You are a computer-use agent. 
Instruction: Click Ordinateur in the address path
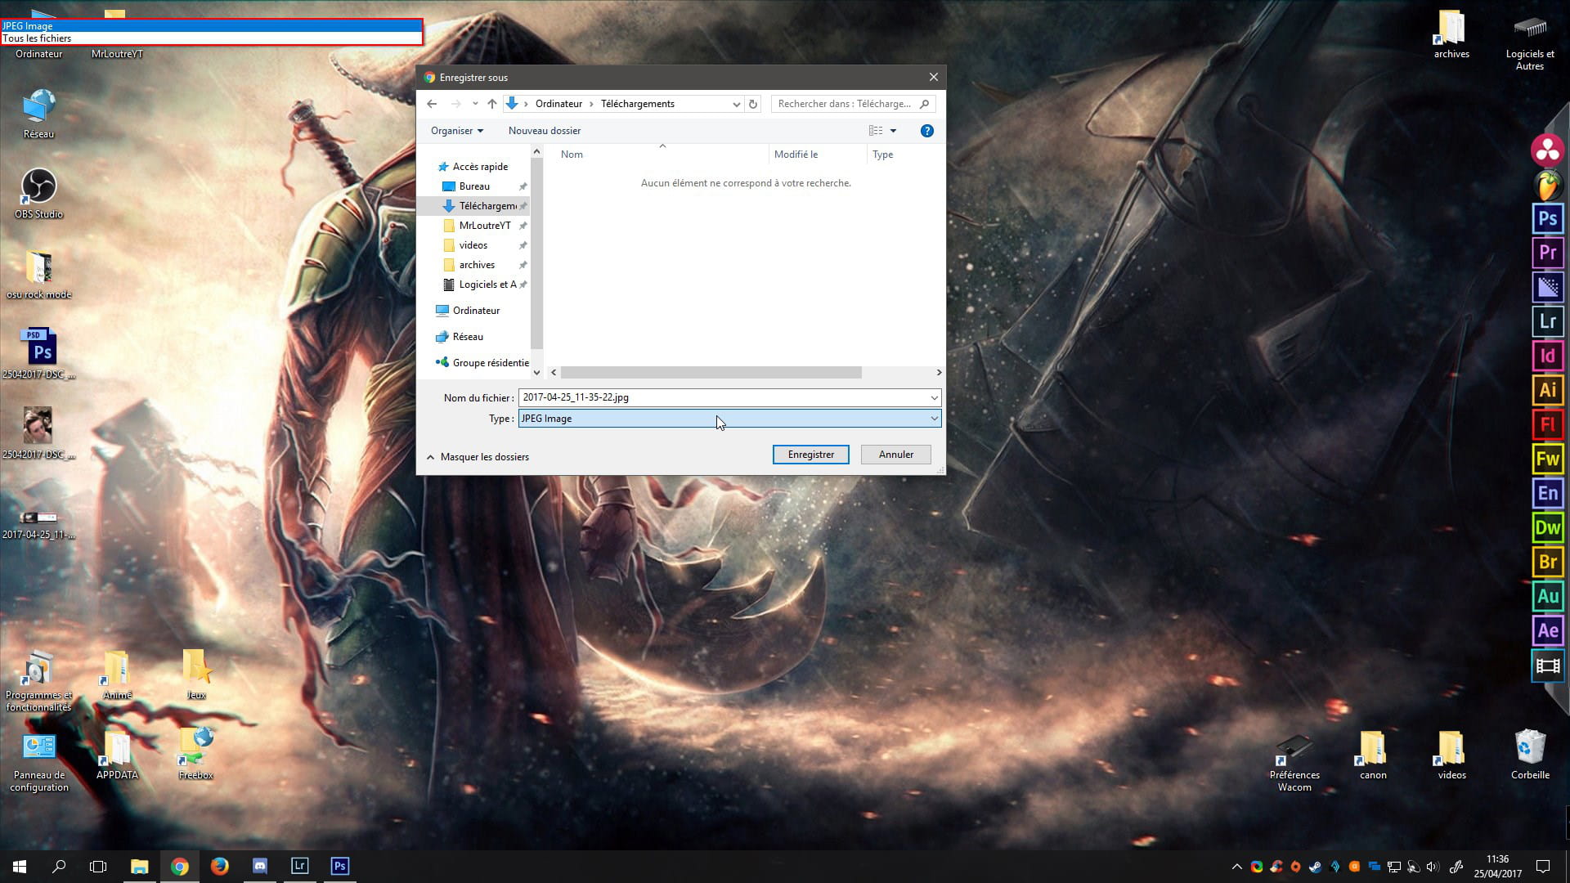point(558,104)
